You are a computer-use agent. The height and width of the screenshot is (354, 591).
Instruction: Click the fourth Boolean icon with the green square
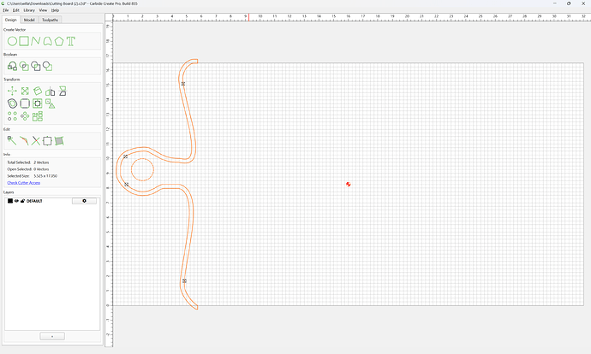[47, 66]
